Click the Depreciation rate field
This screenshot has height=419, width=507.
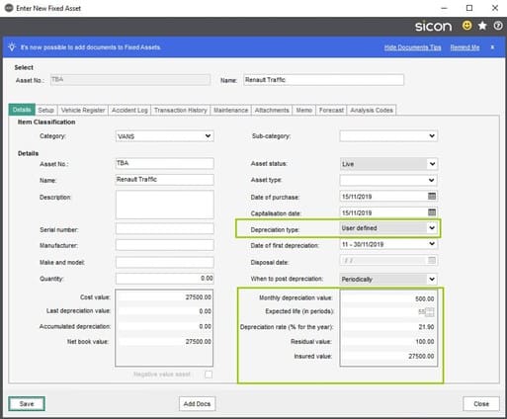tap(388, 327)
